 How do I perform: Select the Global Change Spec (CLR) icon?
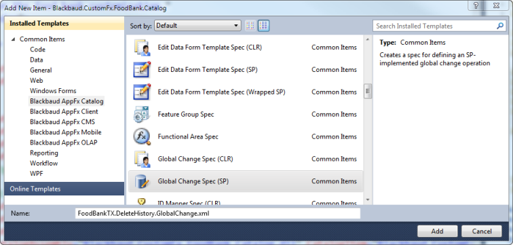(142, 159)
